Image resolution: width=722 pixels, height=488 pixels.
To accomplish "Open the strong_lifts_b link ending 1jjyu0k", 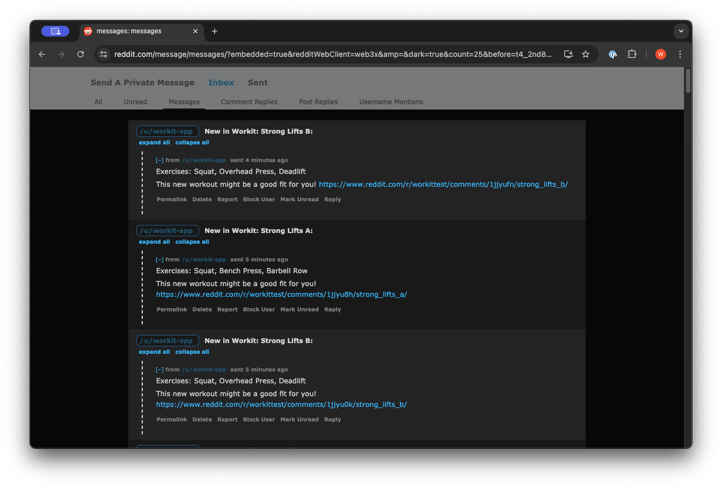I will tap(281, 405).
